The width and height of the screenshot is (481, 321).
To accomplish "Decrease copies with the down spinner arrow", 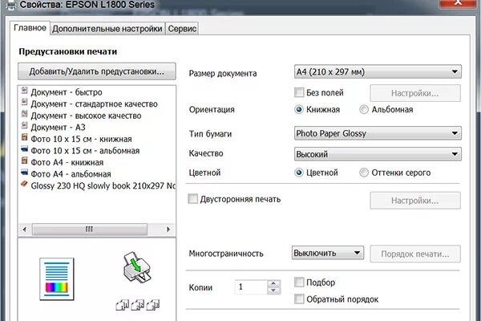I will (x=273, y=291).
